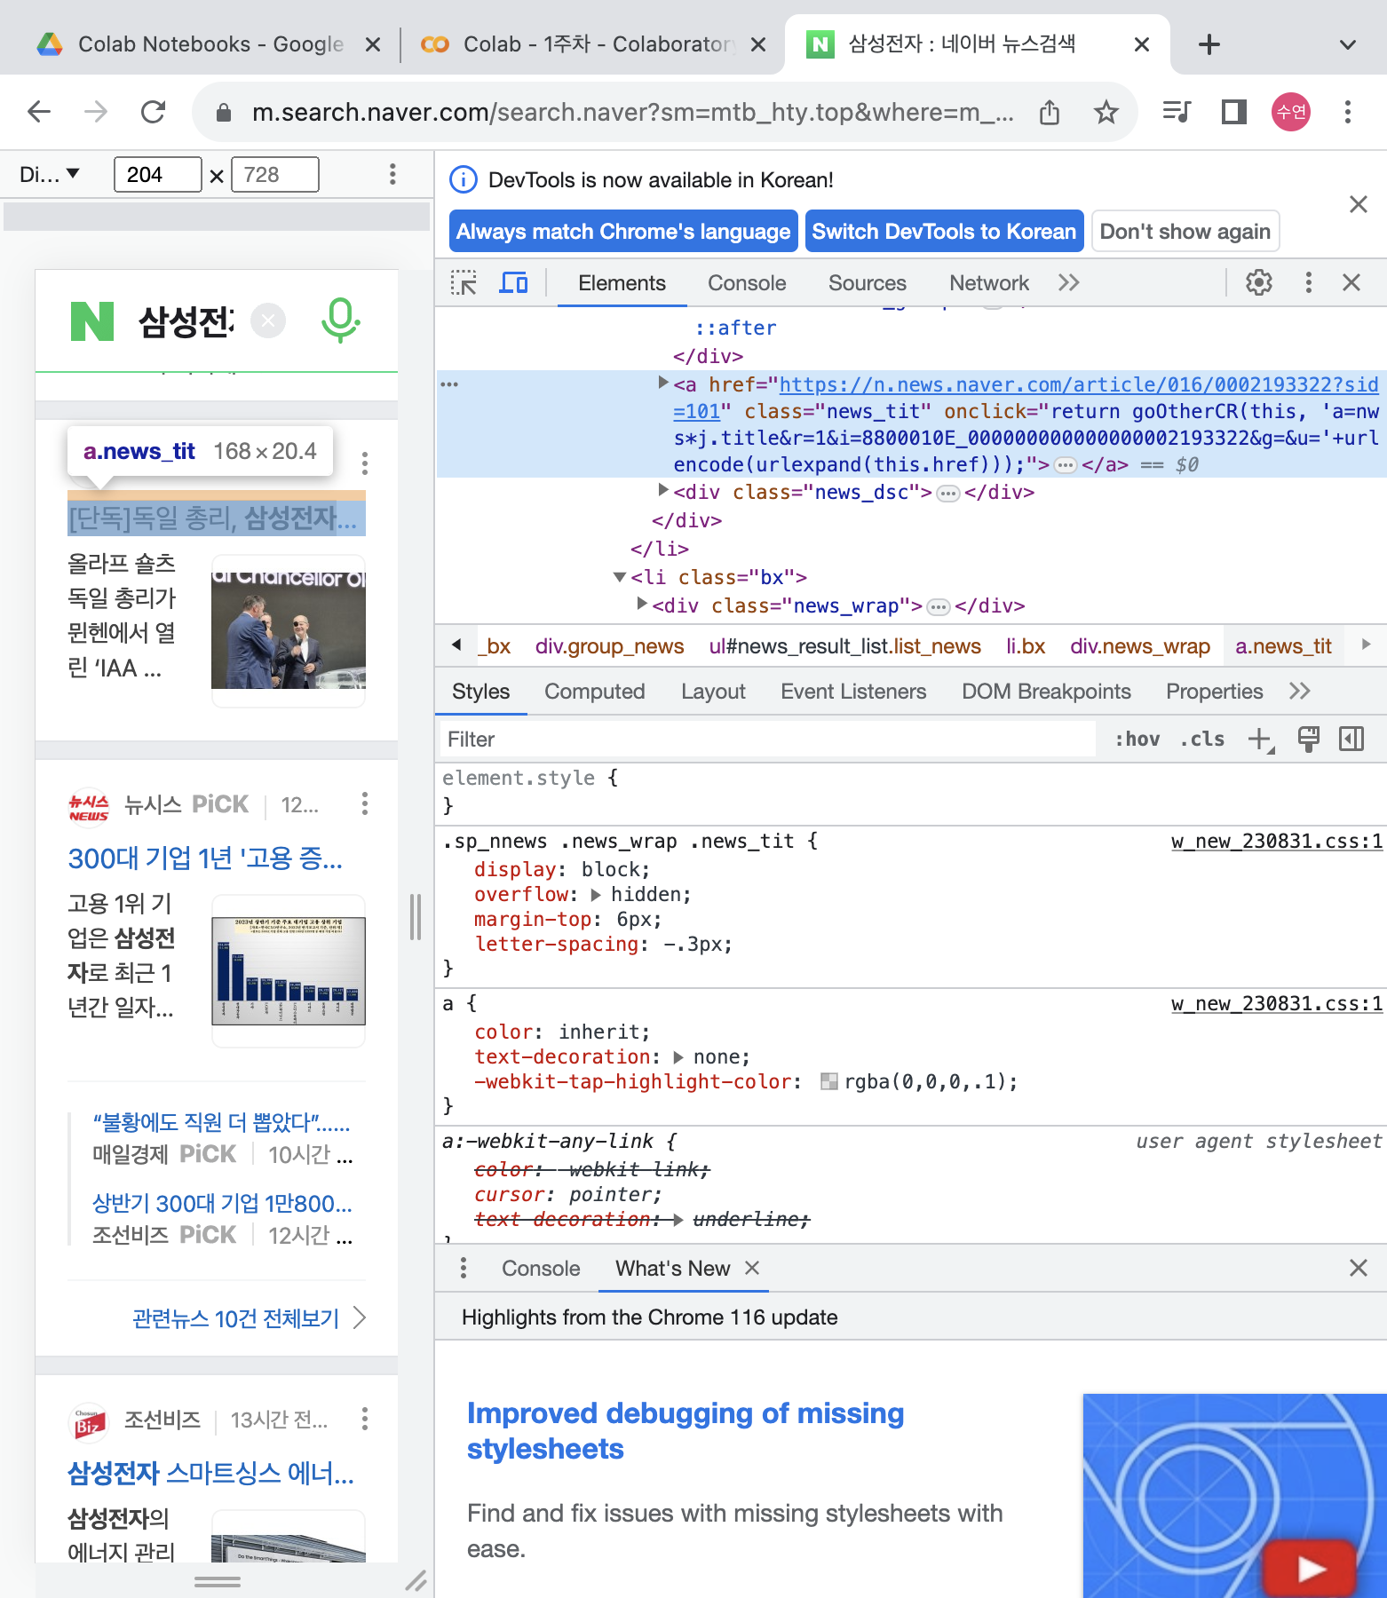The image size is (1387, 1598).
Task: Click the Don't show again button
Action: 1185,232
